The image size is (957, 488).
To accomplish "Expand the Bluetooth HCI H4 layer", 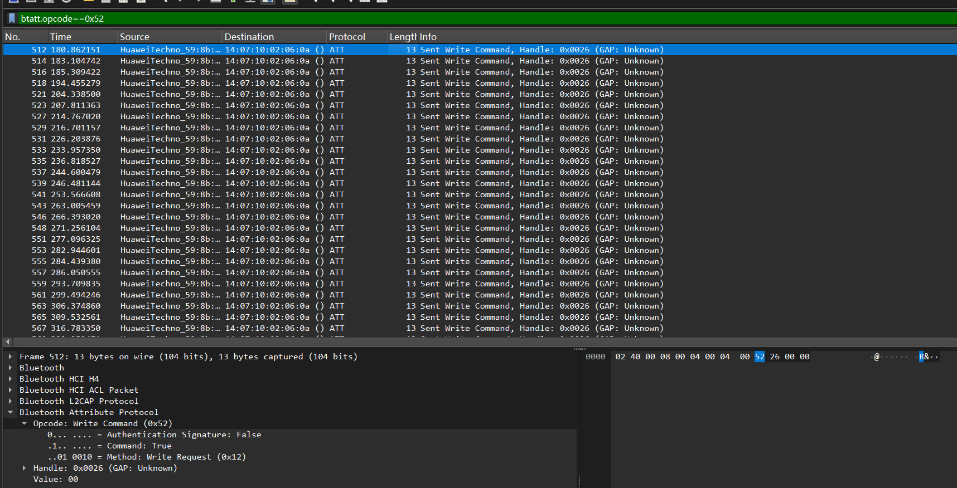I will click(x=10, y=379).
